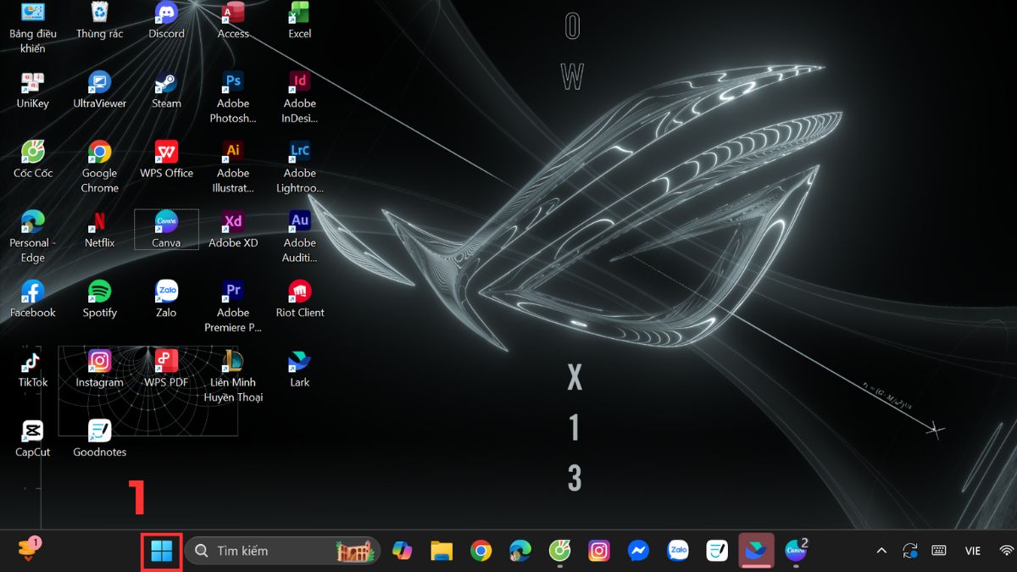Launch Steam
This screenshot has height=572, width=1017.
[x=166, y=89]
